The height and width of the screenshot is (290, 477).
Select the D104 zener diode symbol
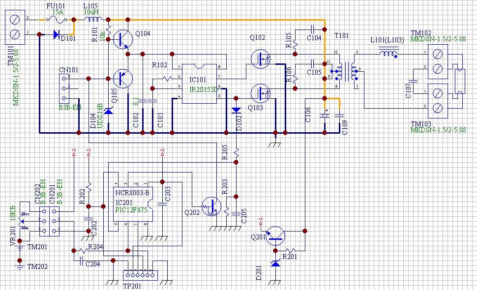click(108, 111)
